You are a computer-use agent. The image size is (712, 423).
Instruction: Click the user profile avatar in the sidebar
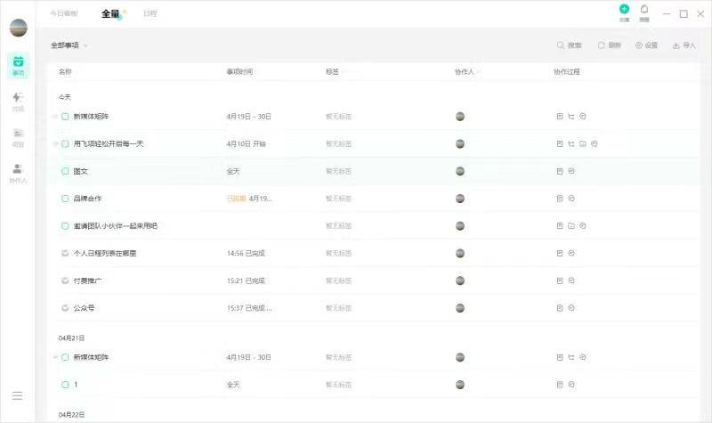pyautogui.click(x=18, y=28)
